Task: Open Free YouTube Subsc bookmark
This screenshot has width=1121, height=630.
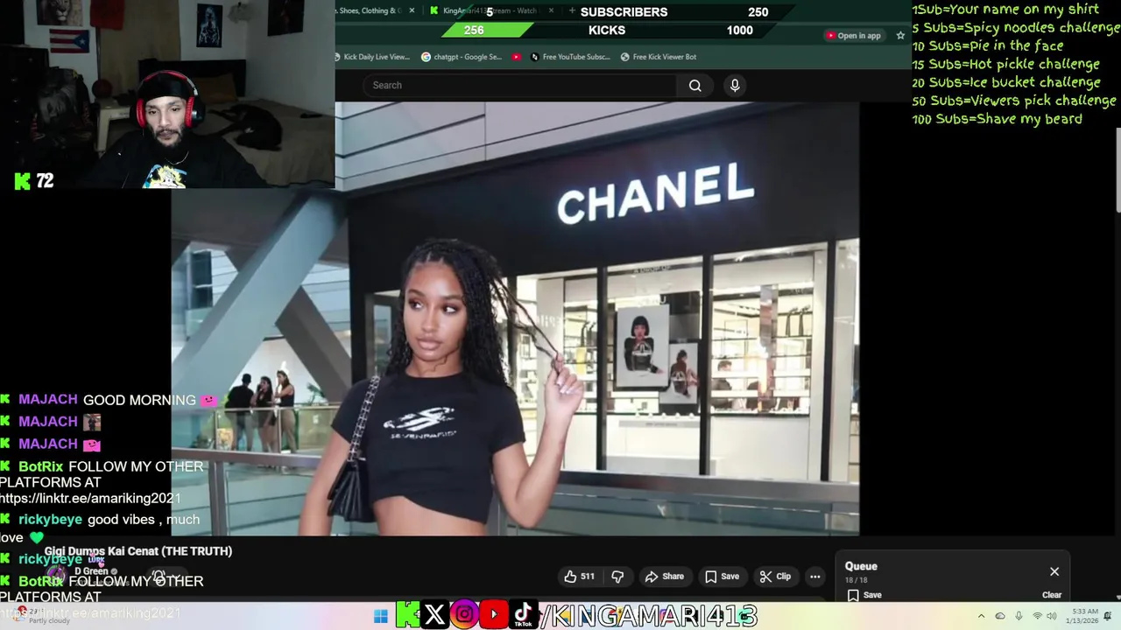Action: point(569,57)
